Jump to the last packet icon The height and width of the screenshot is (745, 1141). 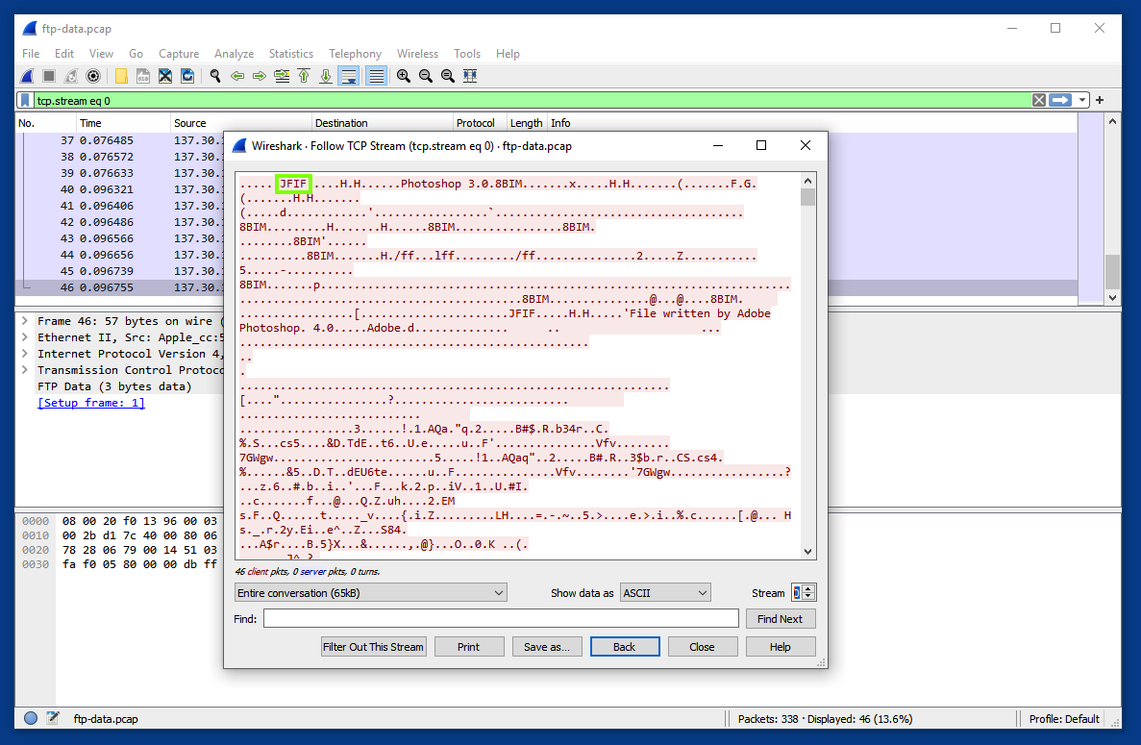coord(326,76)
